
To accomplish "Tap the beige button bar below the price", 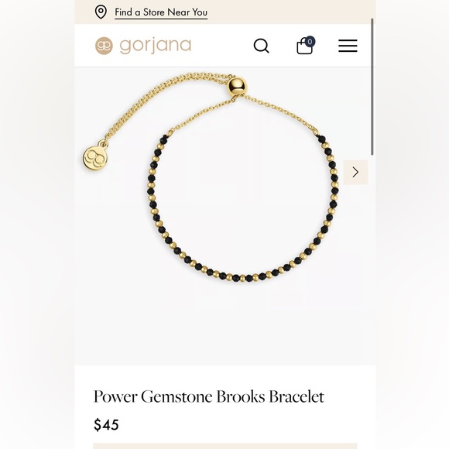I will [225, 446].
